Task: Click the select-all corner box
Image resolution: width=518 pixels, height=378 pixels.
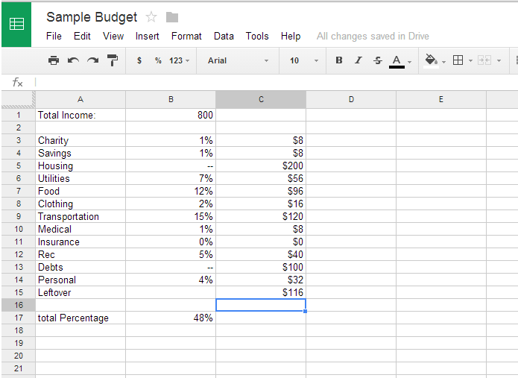Action: pyautogui.click(x=18, y=99)
